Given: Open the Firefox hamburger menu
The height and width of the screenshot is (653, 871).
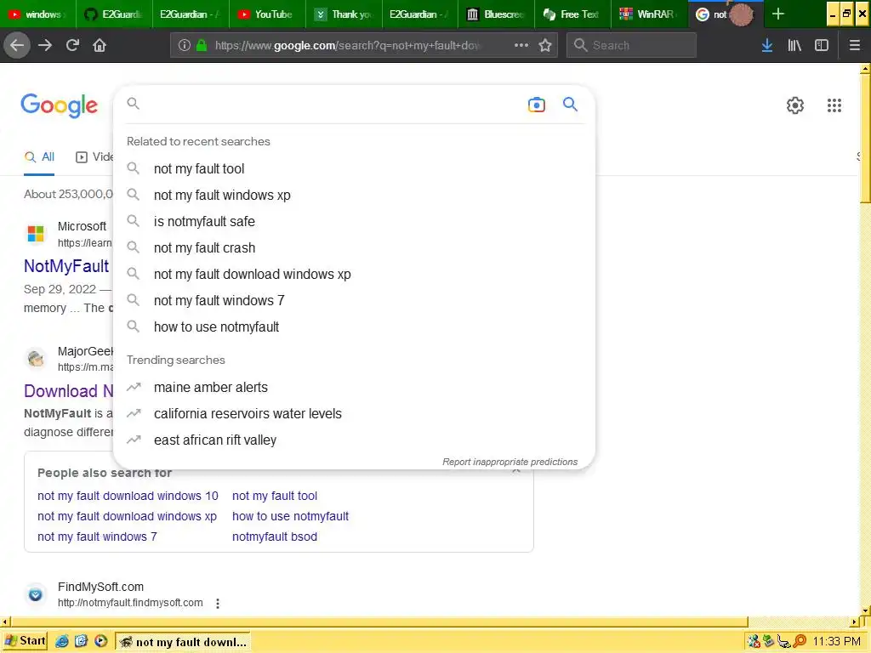Looking at the screenshot, I should coord(855,45).
